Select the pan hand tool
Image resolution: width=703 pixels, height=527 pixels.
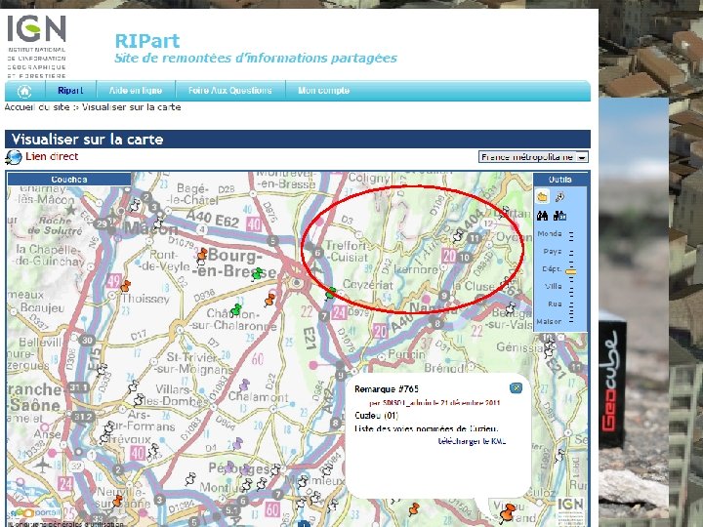click(x=542, y=197)
